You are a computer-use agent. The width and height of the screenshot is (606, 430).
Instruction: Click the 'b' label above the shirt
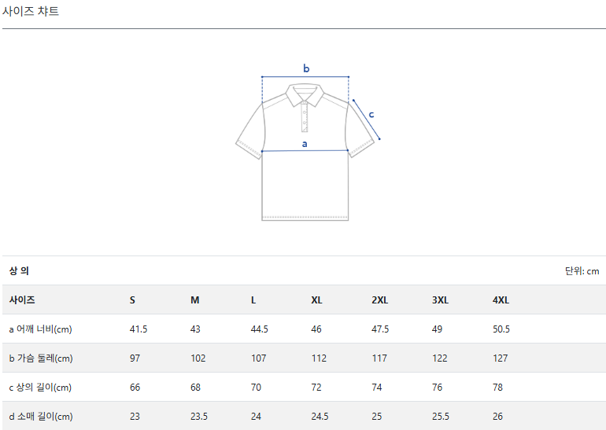306,68
